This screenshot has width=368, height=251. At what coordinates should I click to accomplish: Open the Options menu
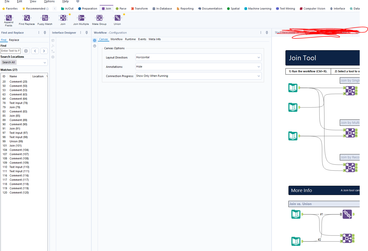coord(49,2)
